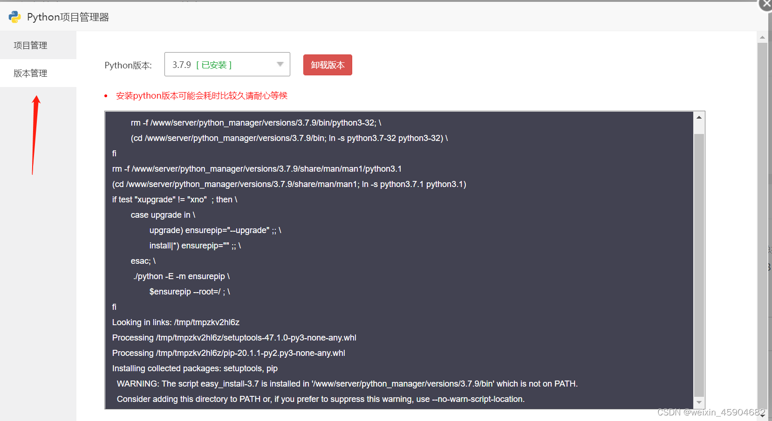Viewport: 772px width, 421px height.
Task: Click the 'esac; \' line
Action: click(x=143, y=261)
